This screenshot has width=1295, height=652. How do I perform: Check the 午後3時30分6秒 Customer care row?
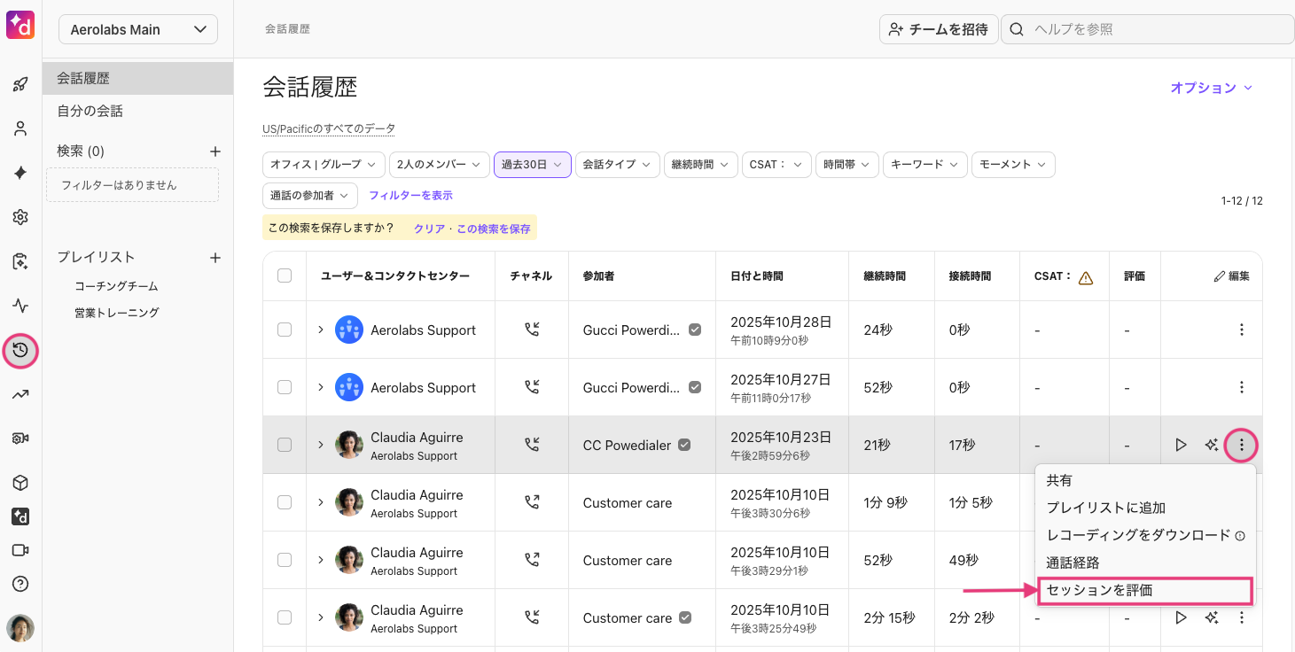tap(285, 502)
